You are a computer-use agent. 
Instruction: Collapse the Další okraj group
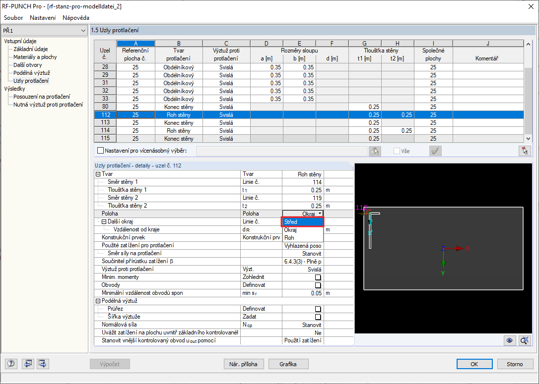104,221
